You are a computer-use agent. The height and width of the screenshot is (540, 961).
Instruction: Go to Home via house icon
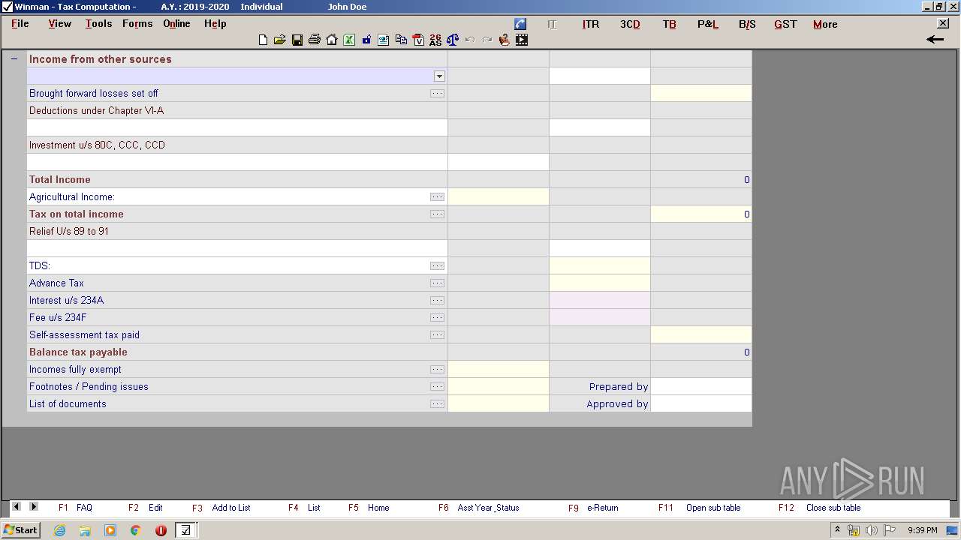pyautogui.click(x=332, y=40)
